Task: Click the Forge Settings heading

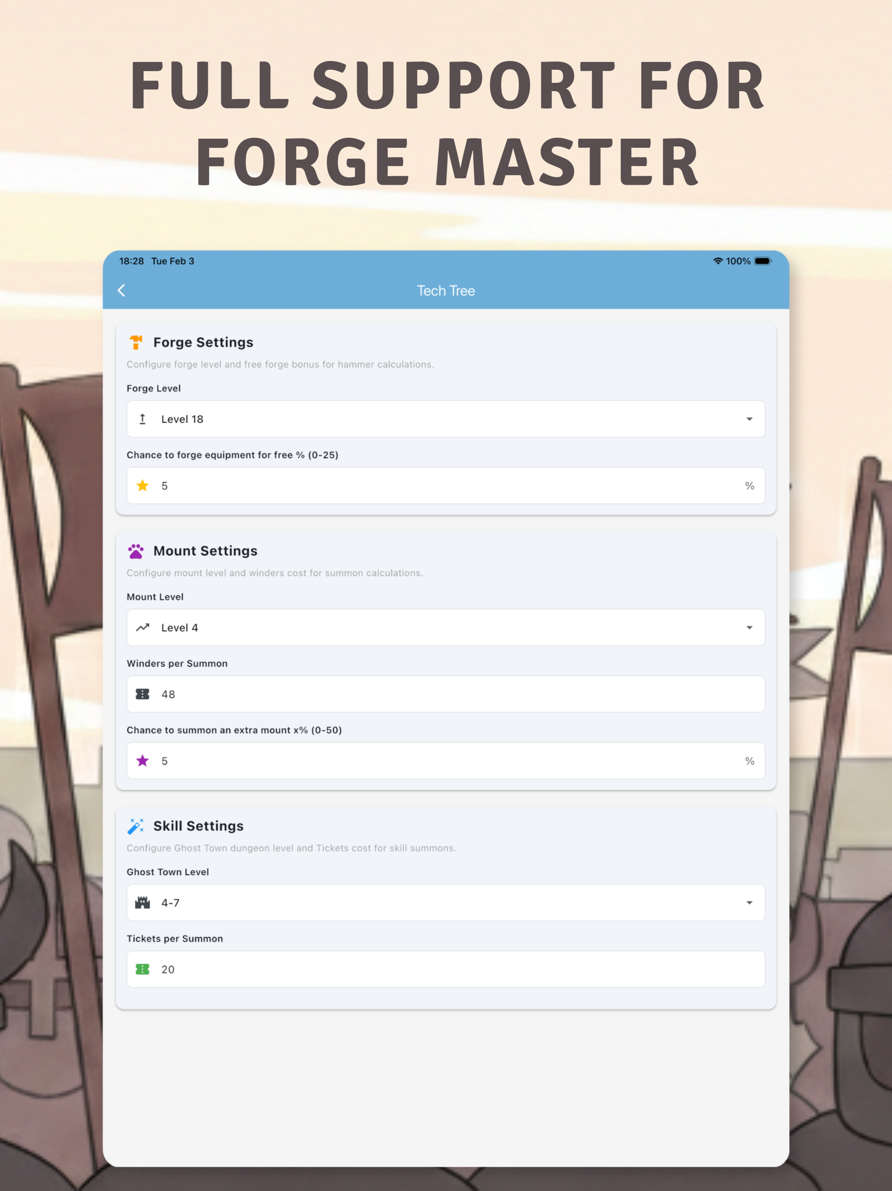Action: point(203,343)
